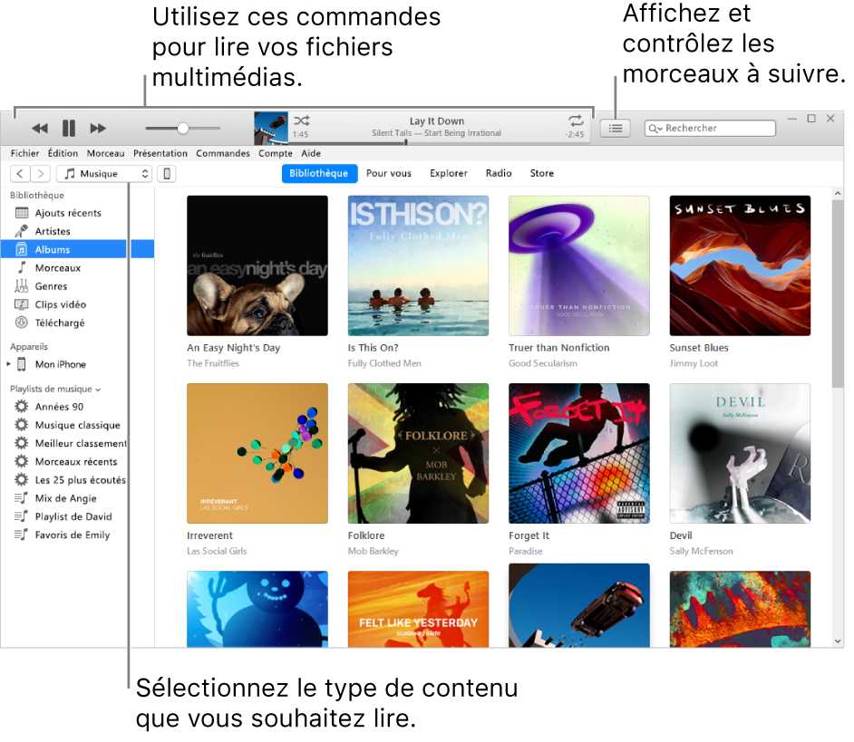Open the Genres view from the sidebar
Viewport: 854px width, 742px height.
click(x=53, y=285)
